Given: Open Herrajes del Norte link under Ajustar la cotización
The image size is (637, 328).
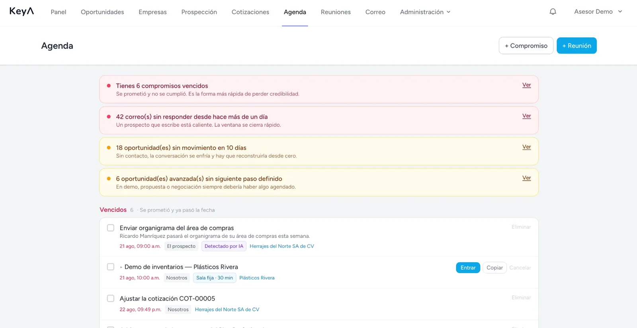Looking at the screenshot, I should 227,309.
